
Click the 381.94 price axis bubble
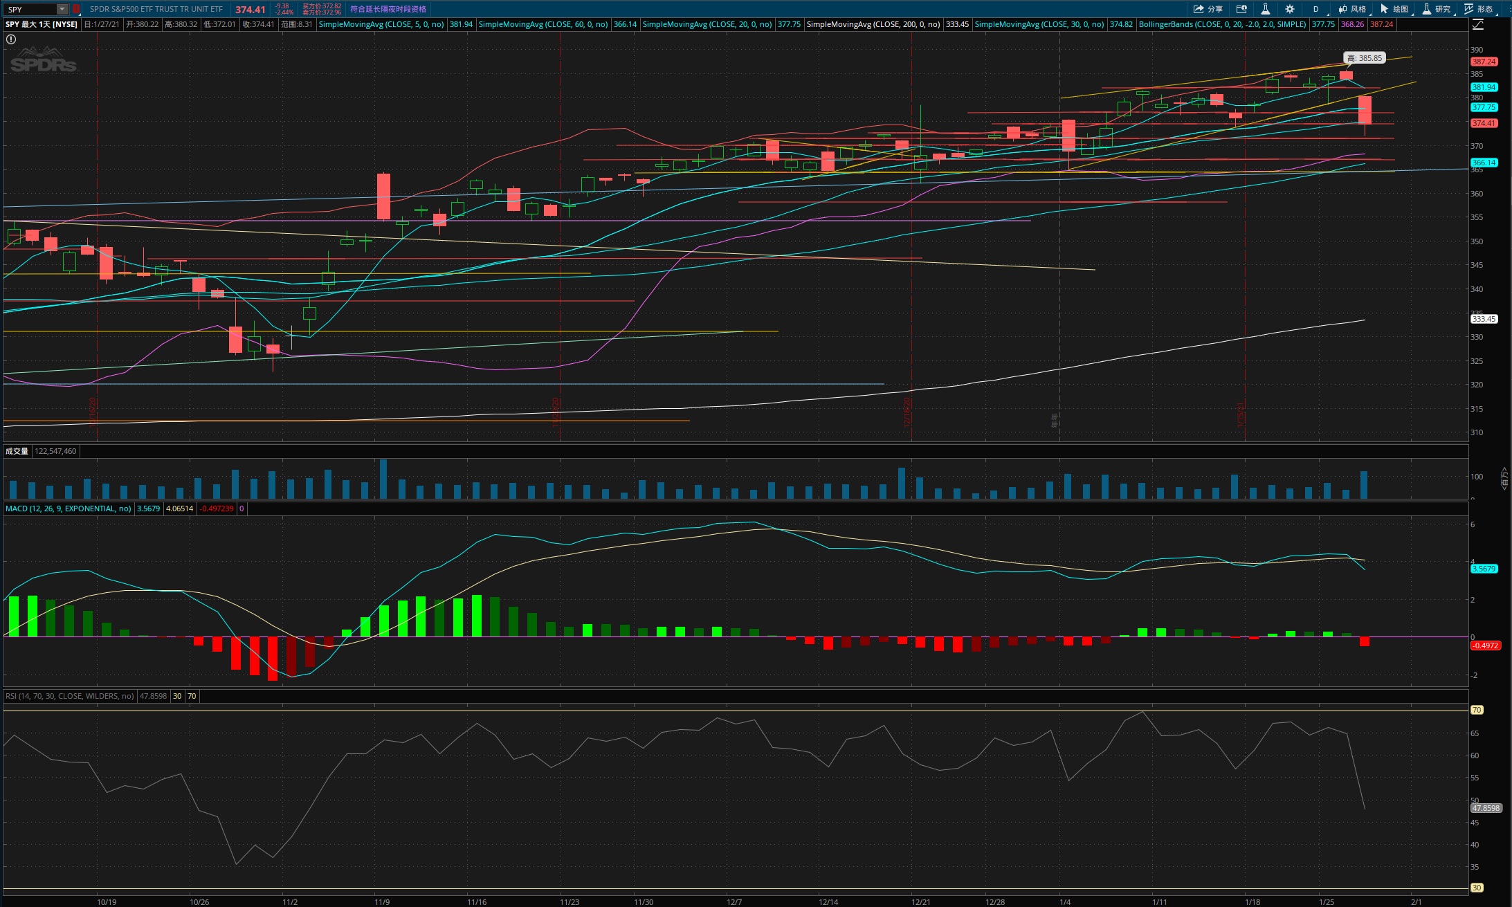1484,87
